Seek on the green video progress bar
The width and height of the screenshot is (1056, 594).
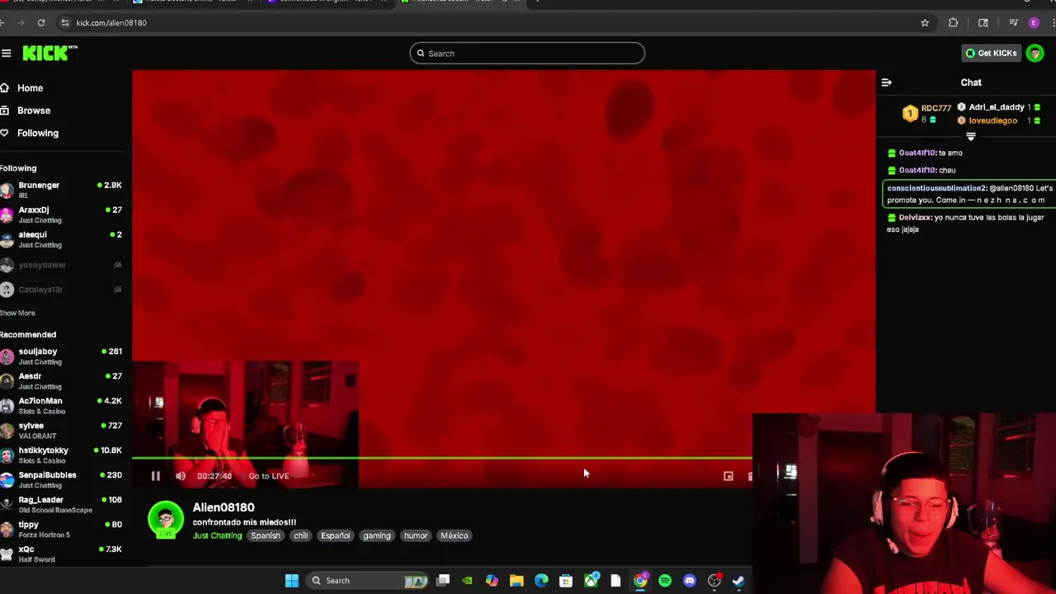coord(441,458)
